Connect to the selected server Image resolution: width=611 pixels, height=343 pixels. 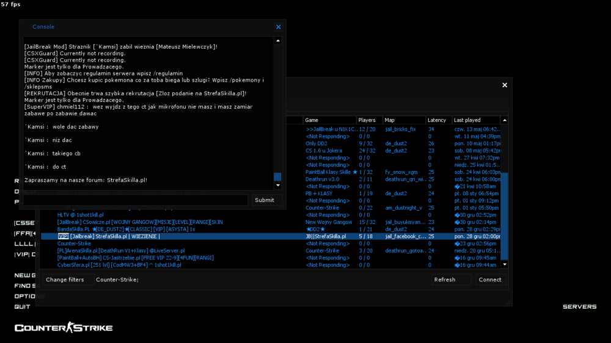point(490,280)
